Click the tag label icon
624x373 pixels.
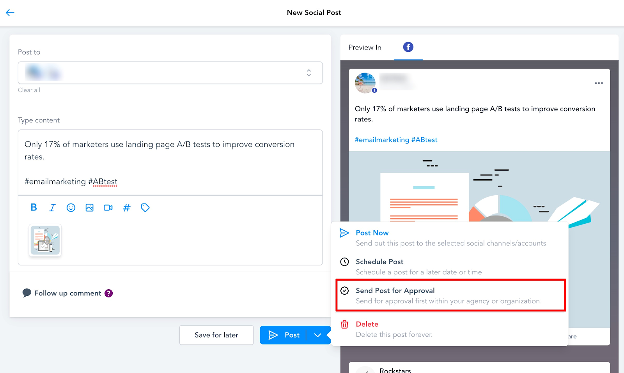point(145,208)
